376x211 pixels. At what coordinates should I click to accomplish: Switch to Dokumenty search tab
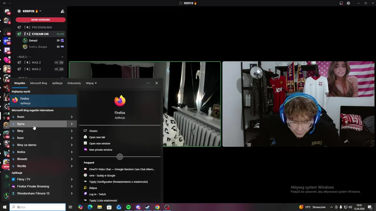[74, 83]
